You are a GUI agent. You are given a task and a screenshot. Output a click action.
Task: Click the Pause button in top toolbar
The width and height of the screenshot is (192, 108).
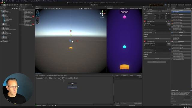[94, 5]
